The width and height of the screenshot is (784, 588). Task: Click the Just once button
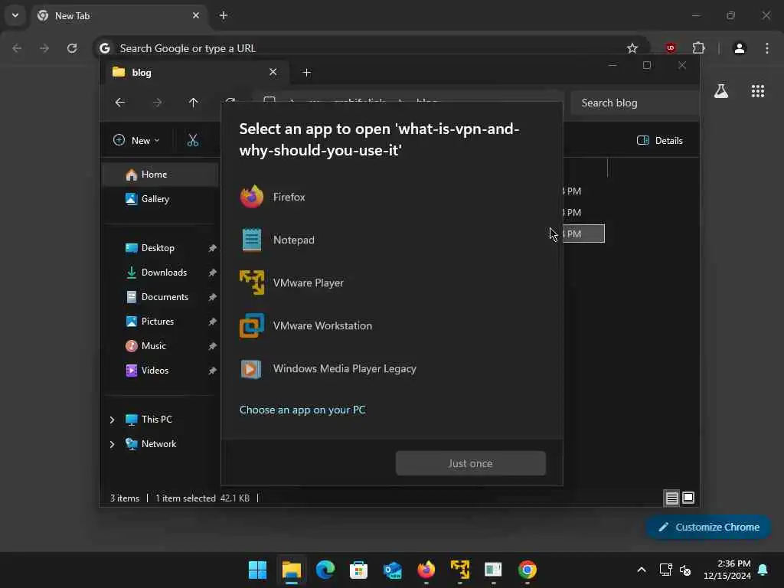click(x=471, y=463)
